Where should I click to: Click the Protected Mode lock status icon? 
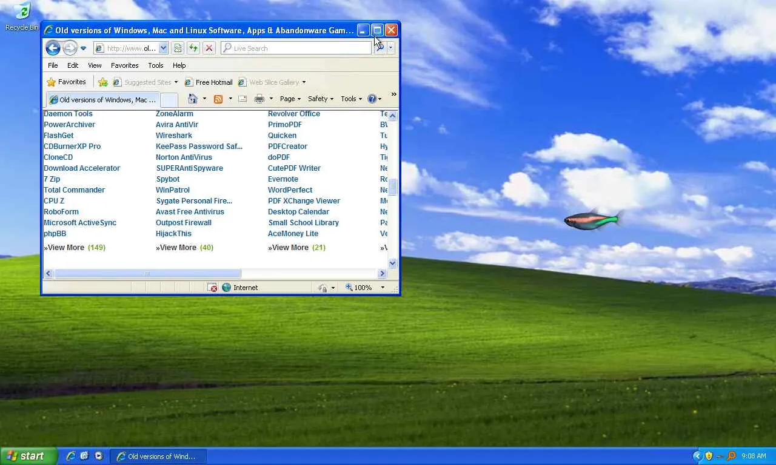tap(323, 288)
